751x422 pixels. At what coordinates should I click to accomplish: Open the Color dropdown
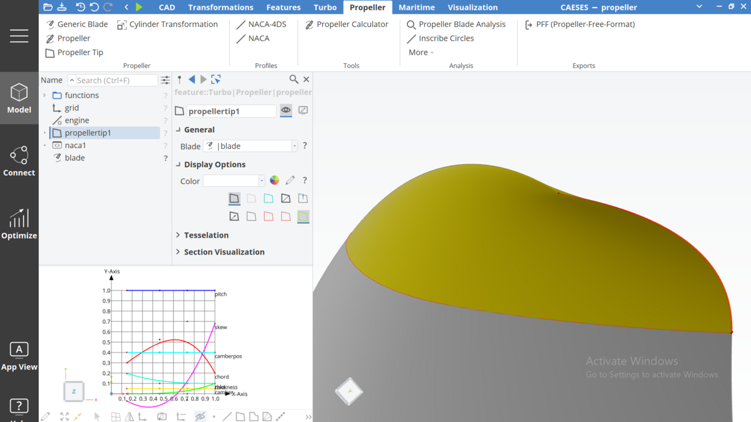(262, 181)
